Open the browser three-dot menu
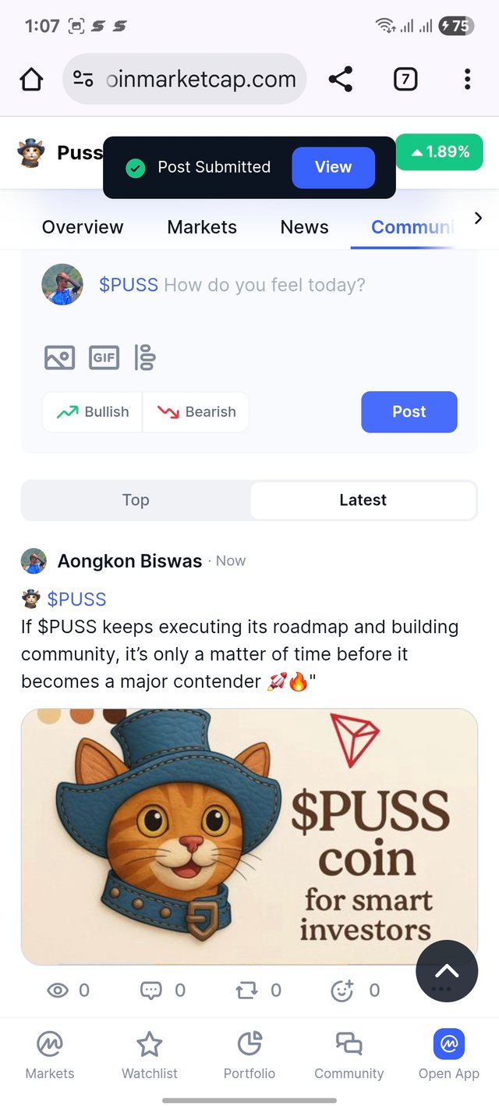The width and height of the screenshot is (499, 1110). [467, 79]
